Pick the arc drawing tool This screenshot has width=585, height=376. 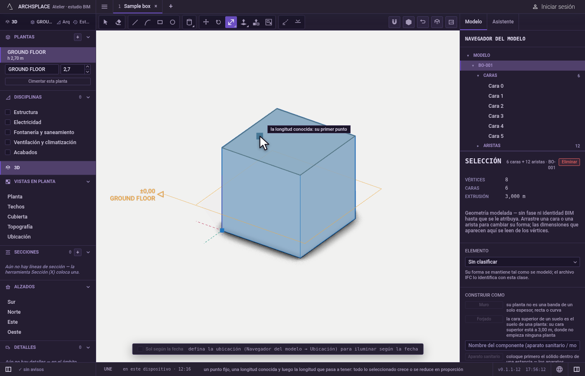point(148,22)
